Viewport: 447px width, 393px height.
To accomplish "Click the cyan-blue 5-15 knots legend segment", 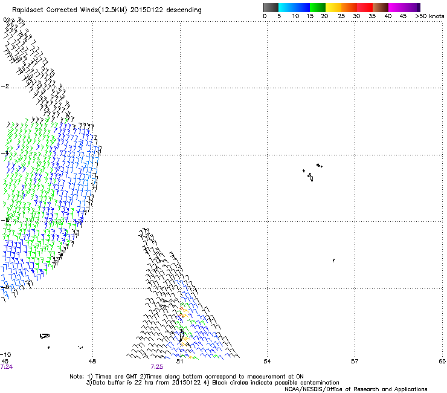I will pos(294,7).
